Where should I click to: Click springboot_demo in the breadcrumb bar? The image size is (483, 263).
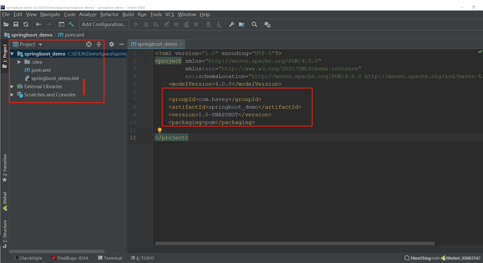point(31,35)
